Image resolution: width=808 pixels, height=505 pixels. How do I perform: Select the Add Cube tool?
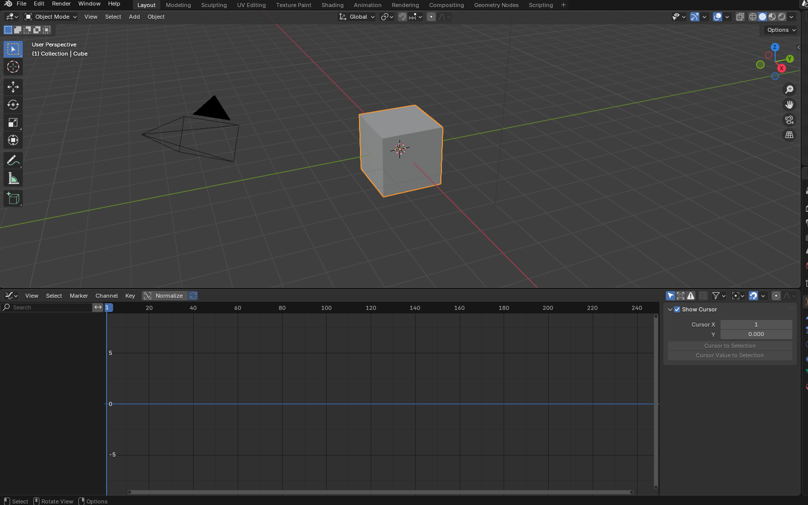pos(13,199)
